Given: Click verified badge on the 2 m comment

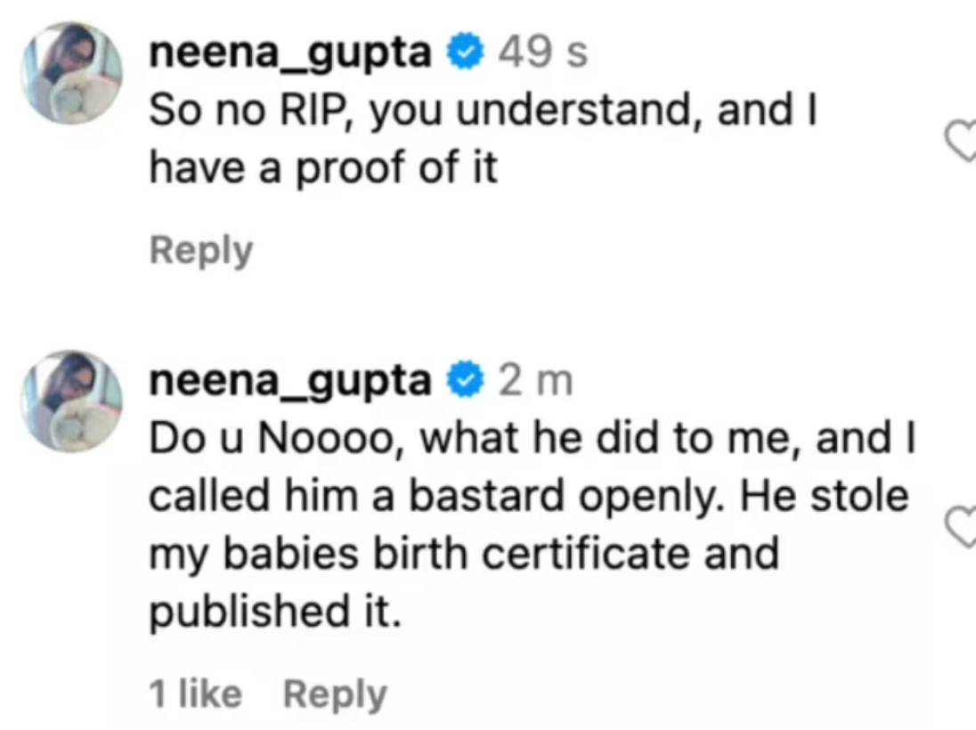Looking at the screenshot, I should (x=465, y=383).
